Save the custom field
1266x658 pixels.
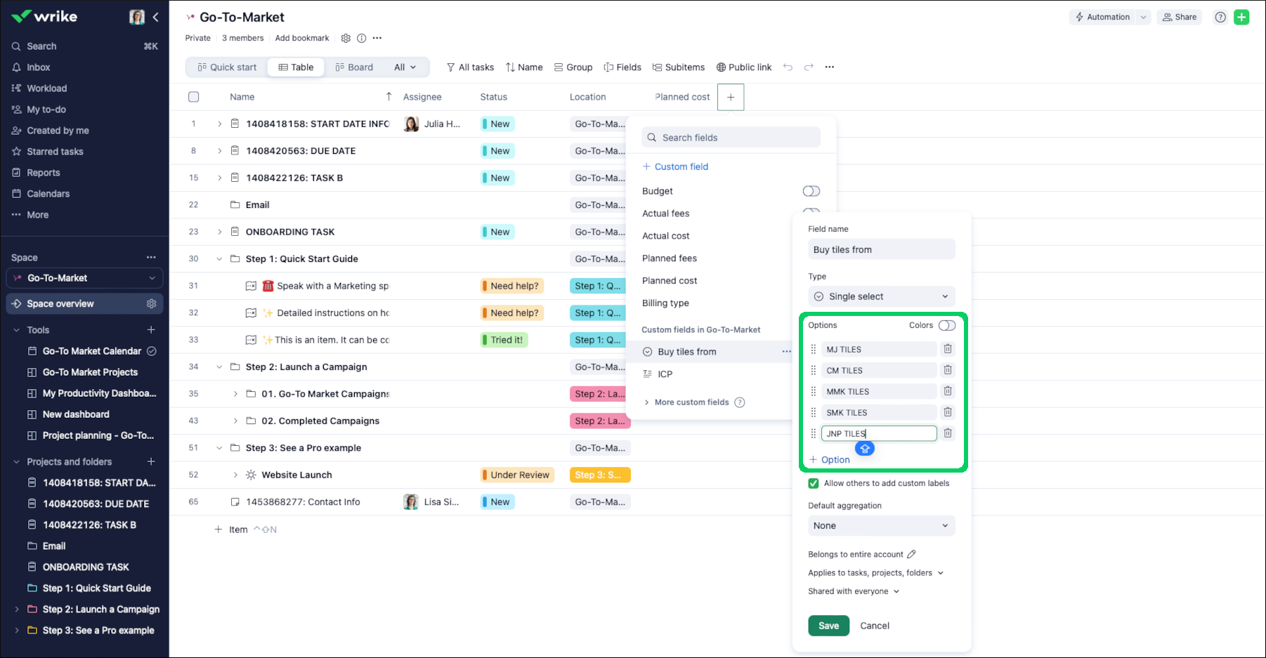click(828, 626)
